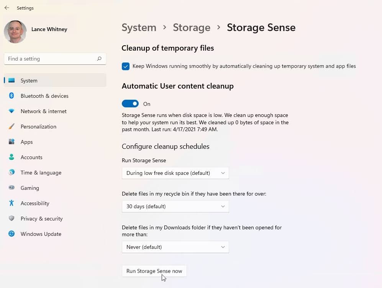This screenshot has width=382, height=288.
Task: Open the Run Storage Sense dropdown
Action: click(175, 173)
